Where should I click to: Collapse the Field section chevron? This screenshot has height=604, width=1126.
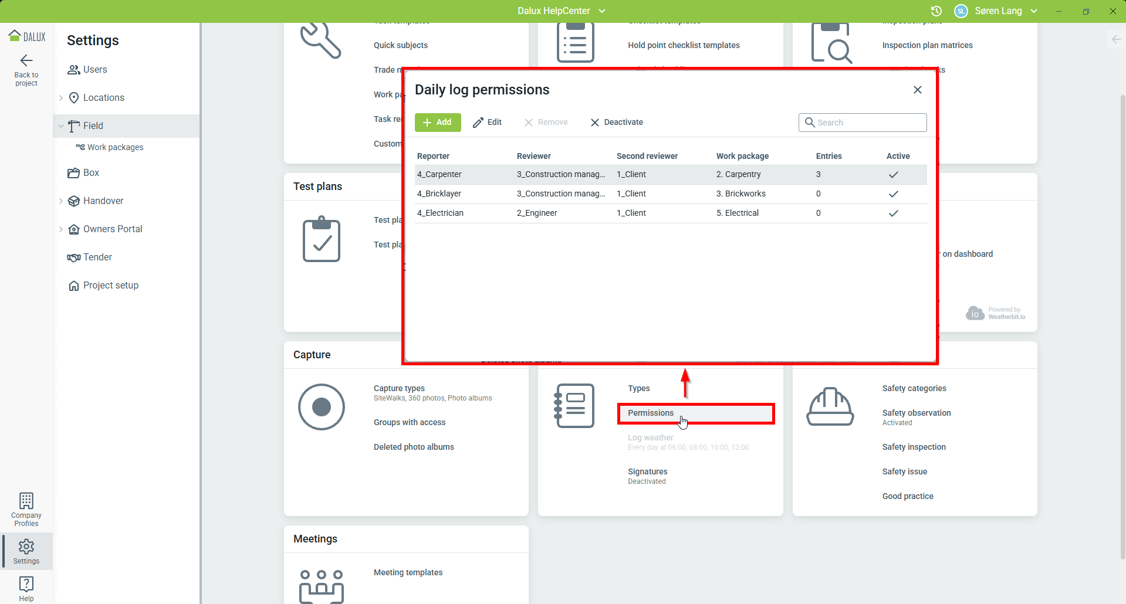pyautogui.click(x=61, y=126)
